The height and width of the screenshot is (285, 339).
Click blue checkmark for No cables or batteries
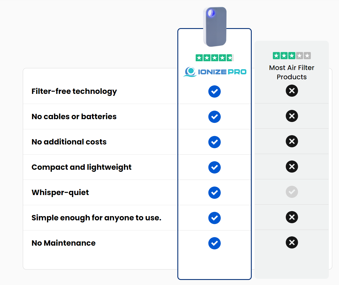click(215, 117)
